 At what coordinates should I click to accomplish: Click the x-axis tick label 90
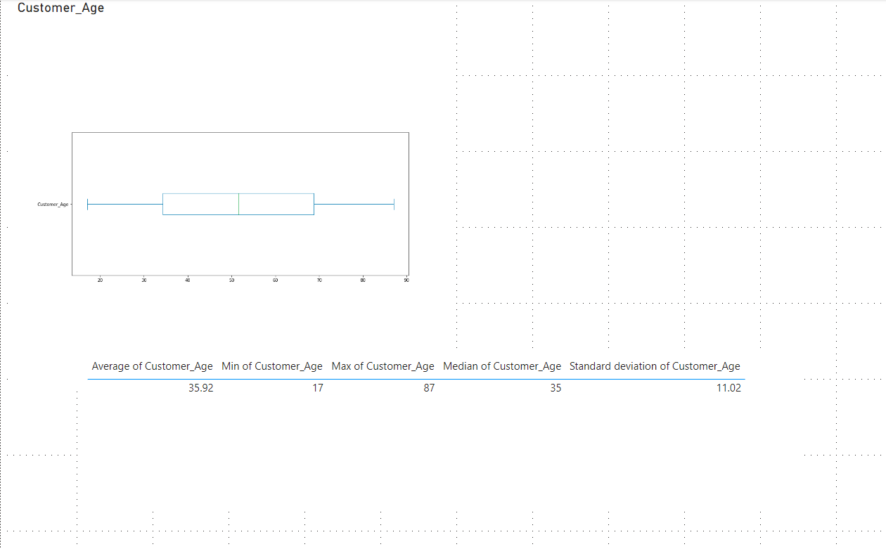pos(406,280)
